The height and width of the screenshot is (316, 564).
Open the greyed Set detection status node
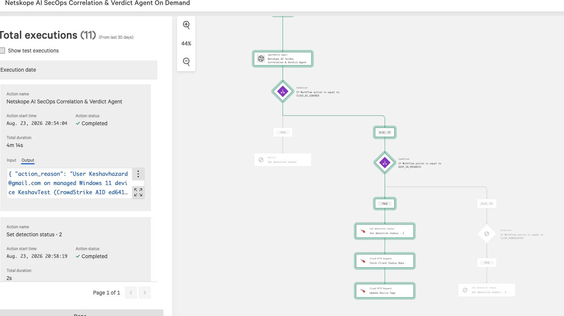tap(283, 160)
